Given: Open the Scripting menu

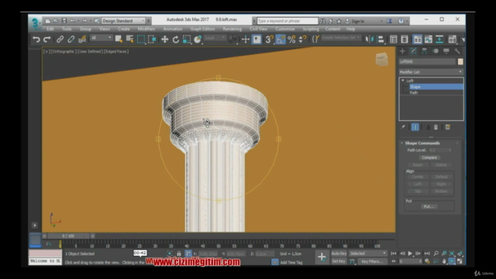Looking at the screenshot, I should [311, 29].
